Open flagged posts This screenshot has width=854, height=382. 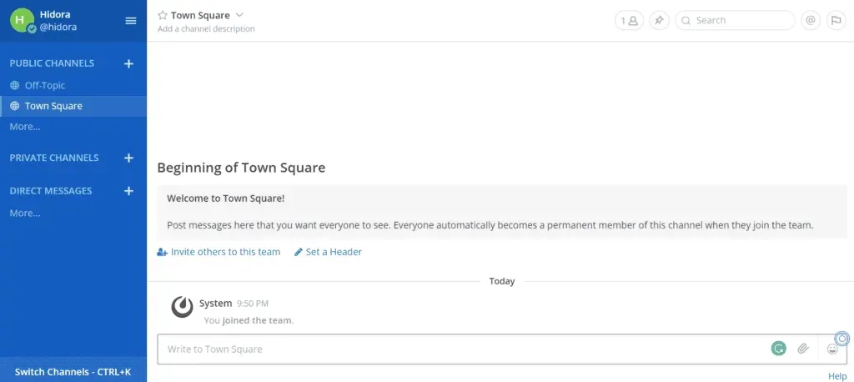point(836,21)
